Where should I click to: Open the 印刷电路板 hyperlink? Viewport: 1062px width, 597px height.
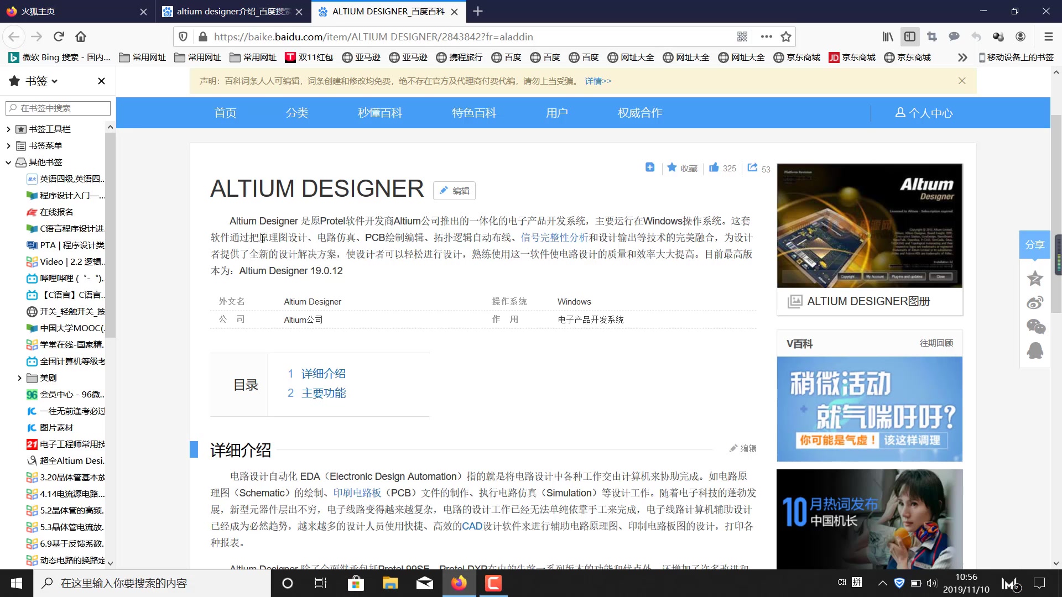coord(357,493)
